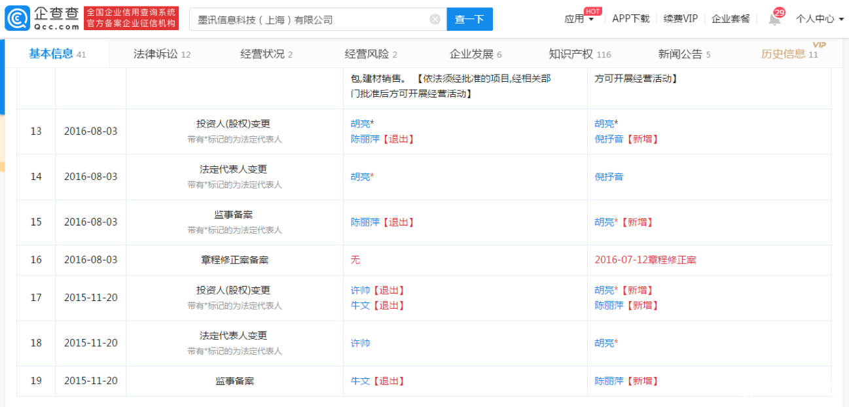The height and width of the screenshot is (407, 849).
Task: Open 牛文 exited link in row 19
Action: [x=361, y=381]
